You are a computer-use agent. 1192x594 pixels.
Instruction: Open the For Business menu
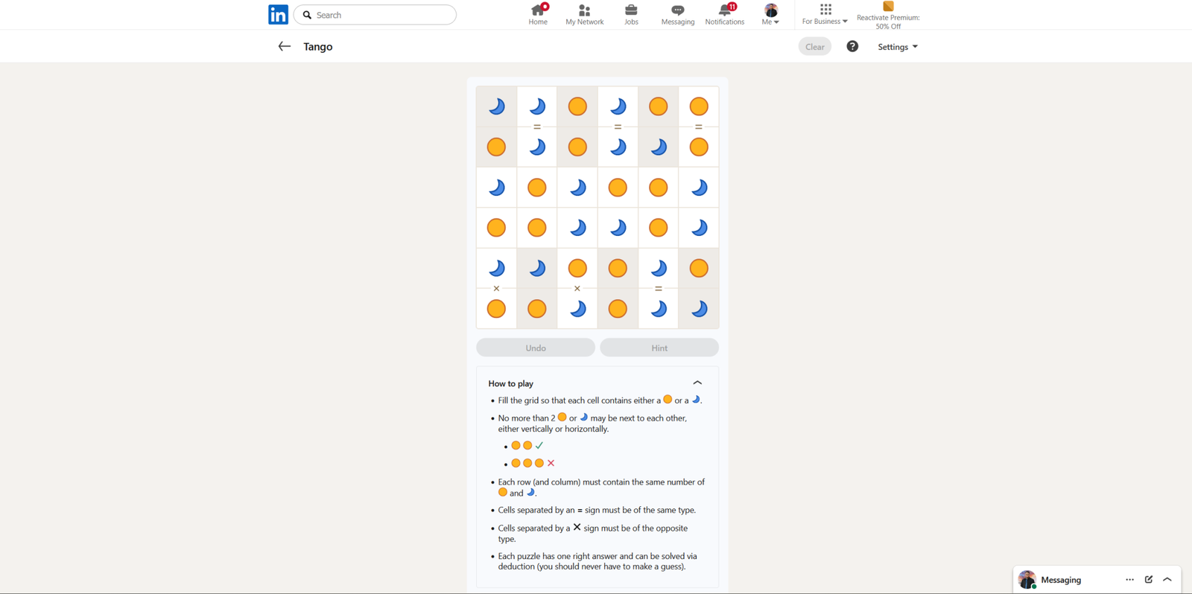tap(825, 14)
